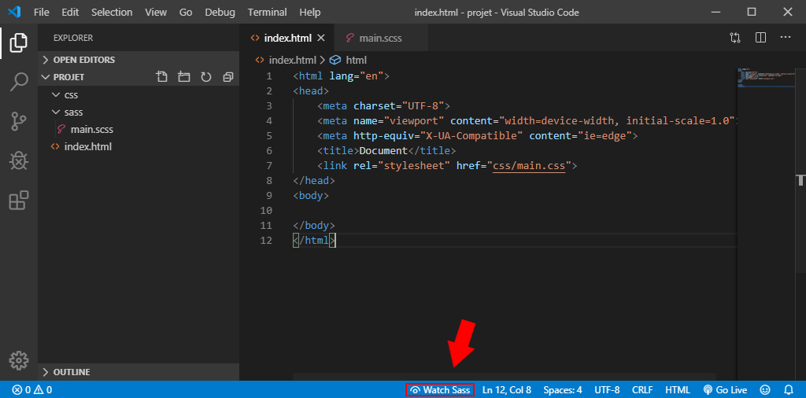Image resolution: width=806 pixels, height=398 pixels.
Task: Click the EXPLORER panel title
Action: (x=73, y=38)
